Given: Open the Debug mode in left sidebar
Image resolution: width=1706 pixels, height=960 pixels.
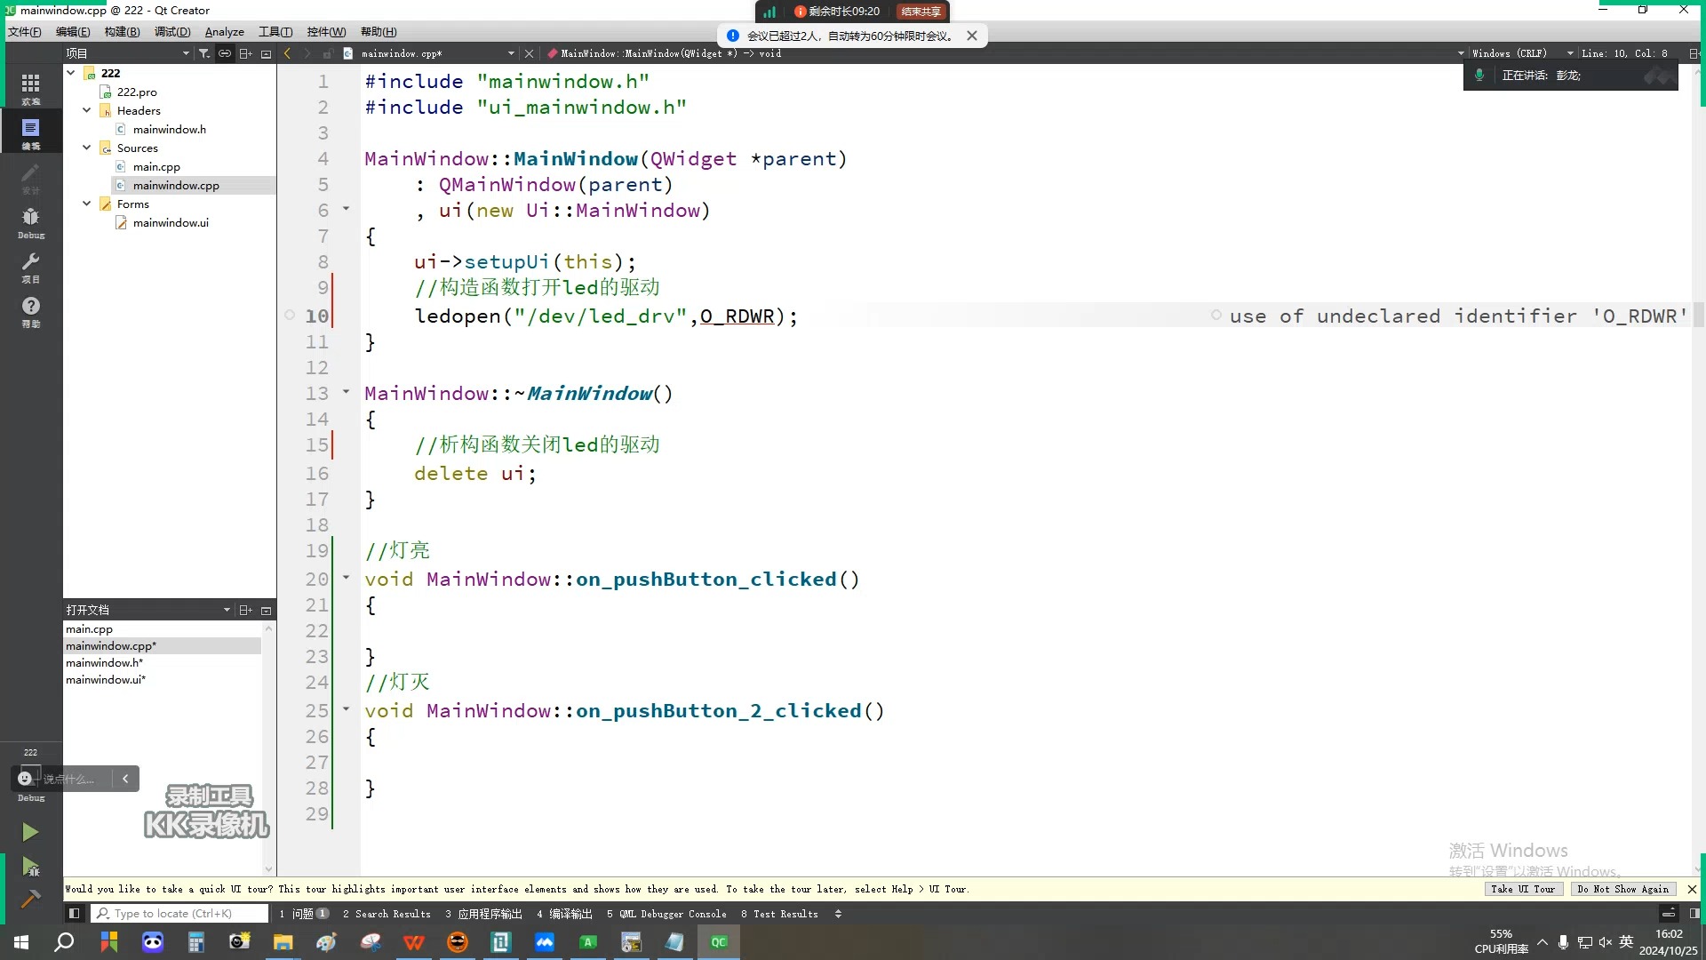Looking at the screenshot, I should (x=30, y=222).
